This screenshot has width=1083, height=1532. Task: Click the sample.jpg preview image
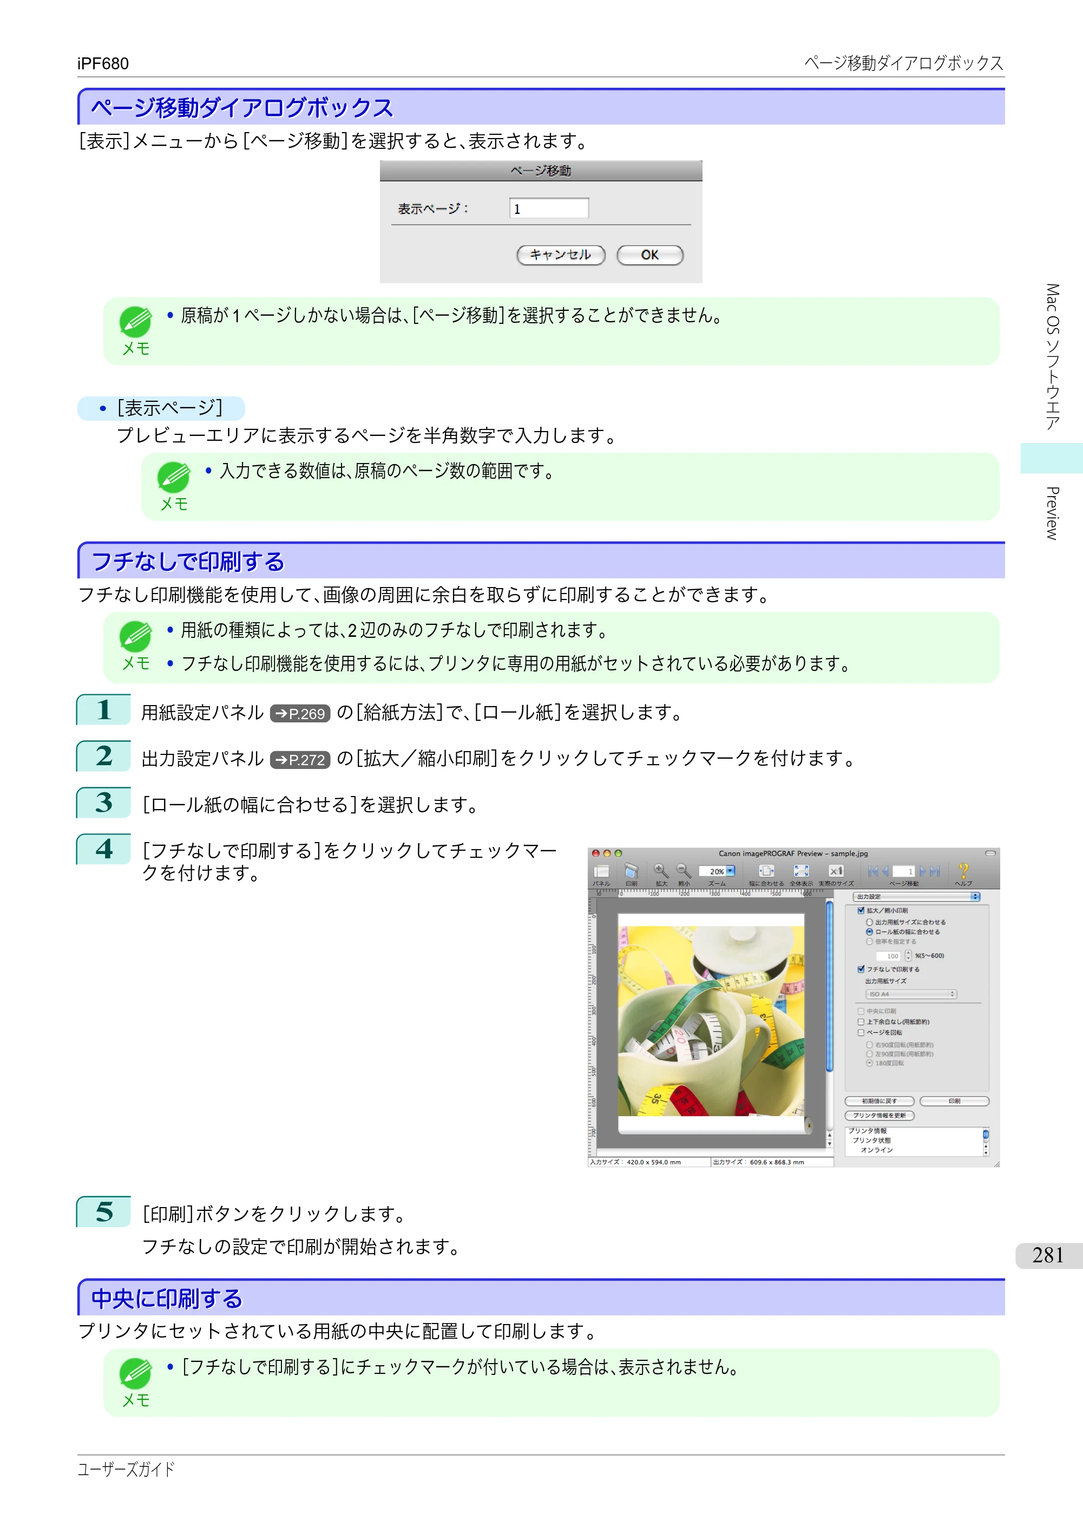[711, 1021]
